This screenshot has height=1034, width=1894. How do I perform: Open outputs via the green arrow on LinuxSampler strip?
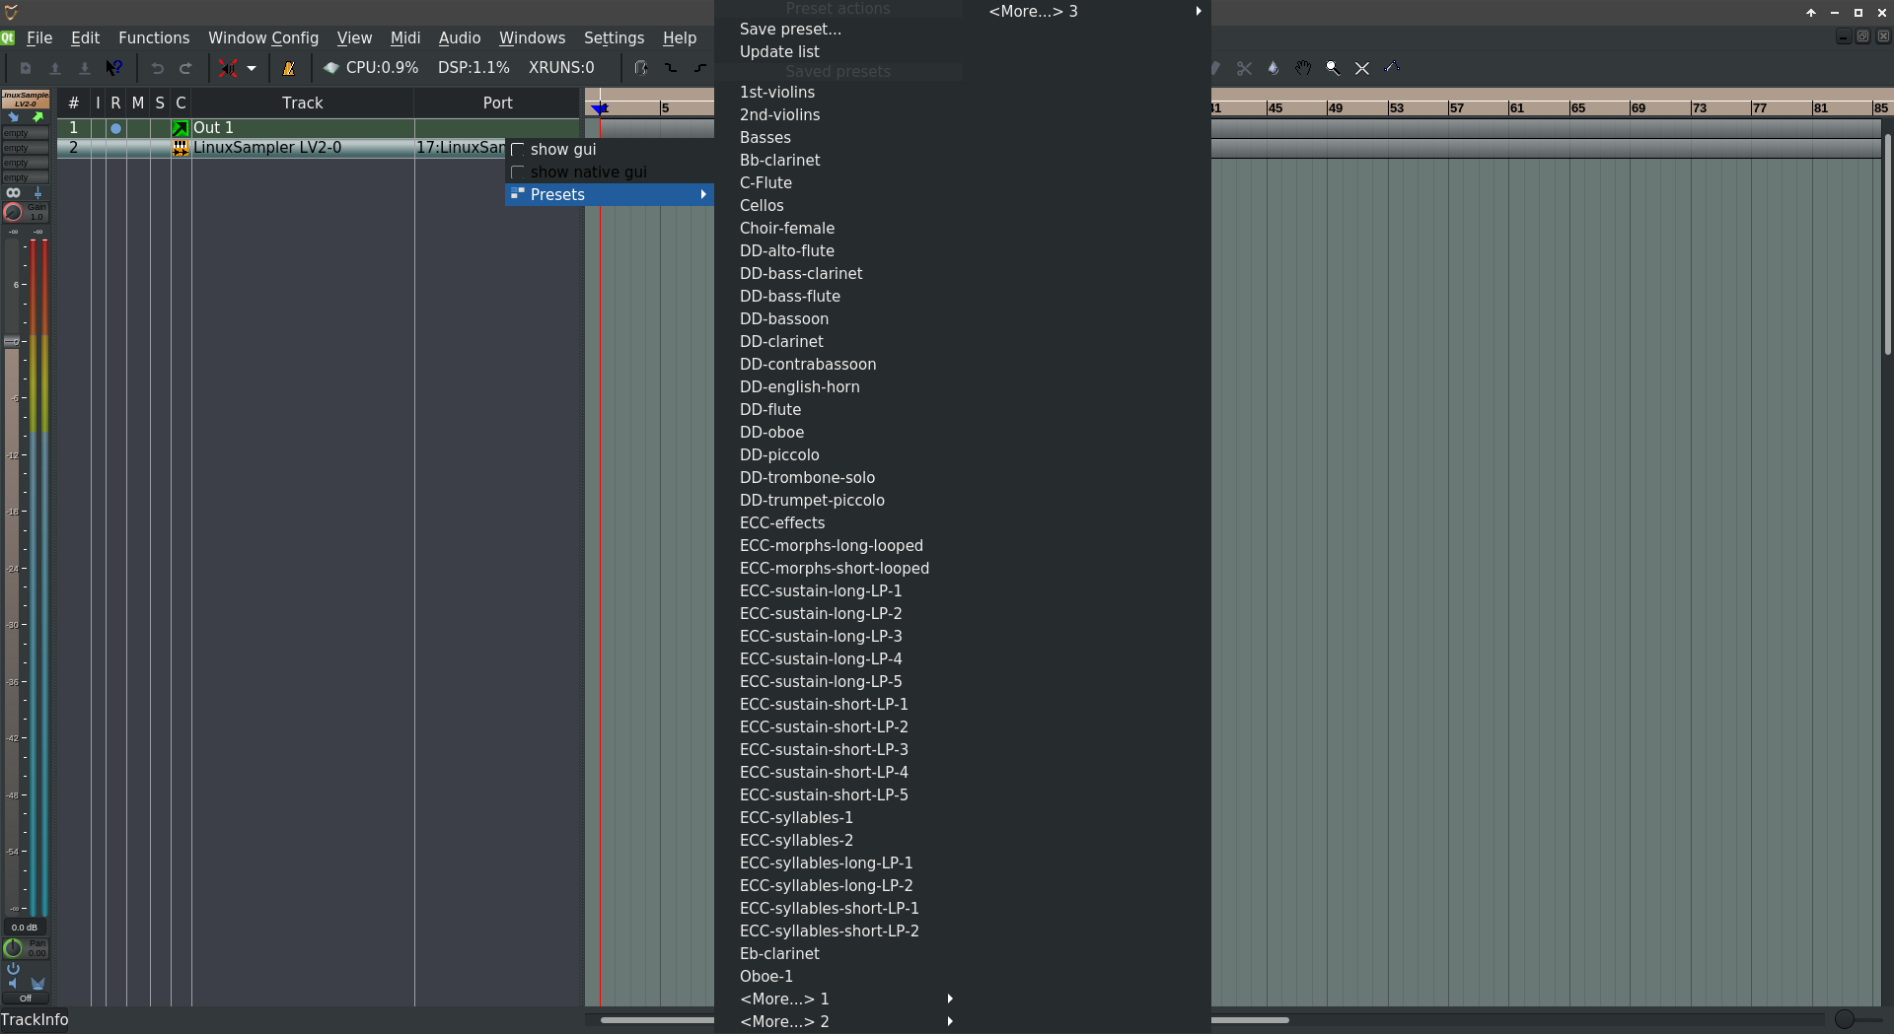(37, 117)
